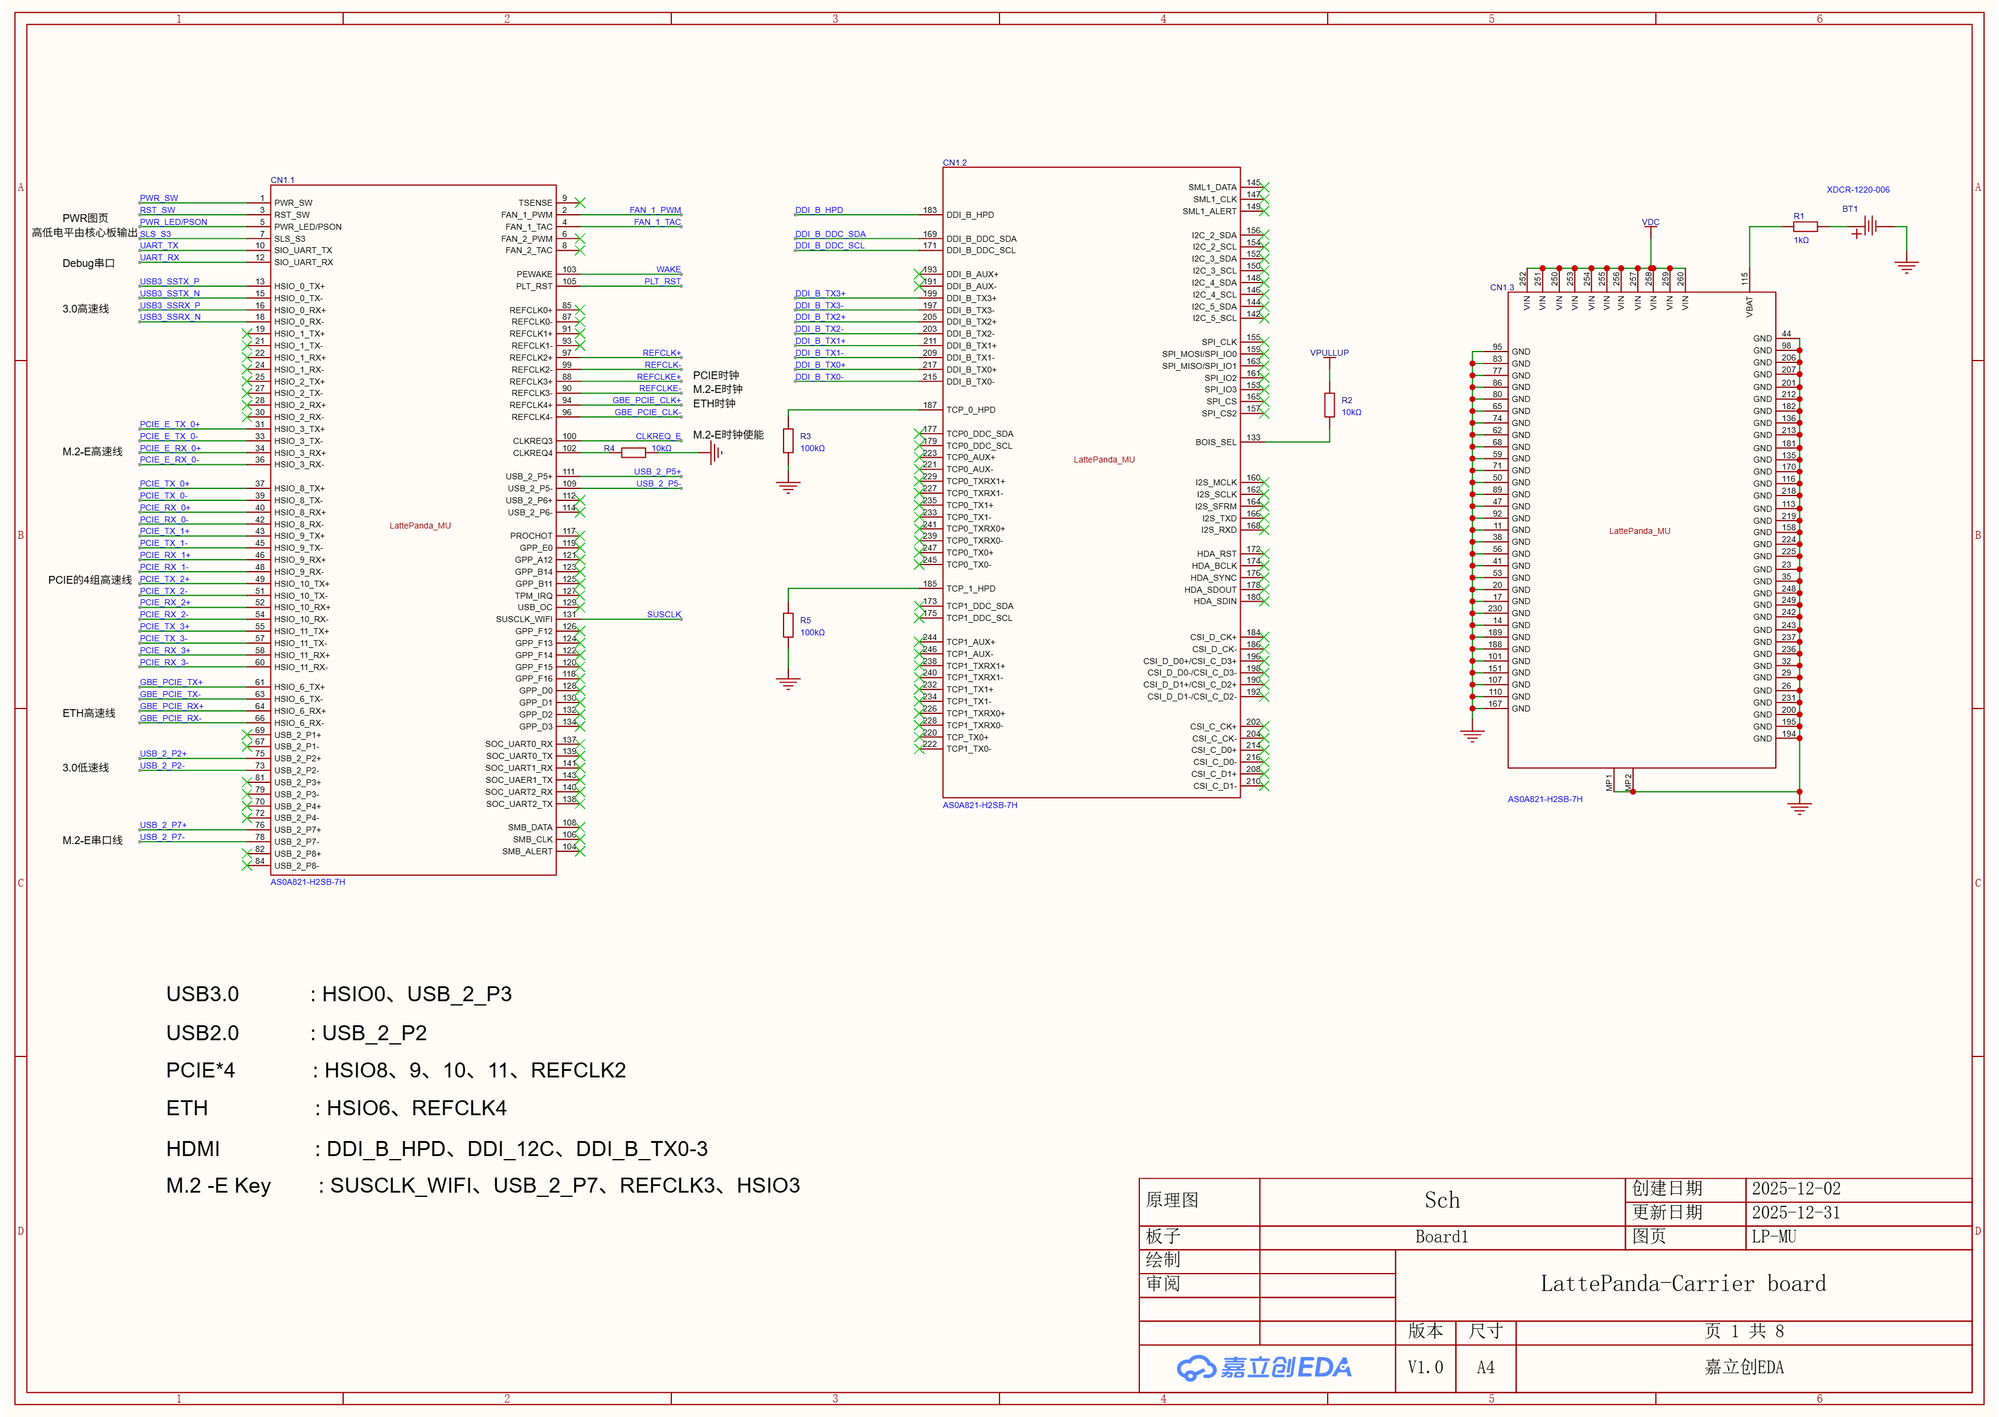Click the CN1.3 designator text
The image size is (1999, 1417).
click(x=1502, y=287)
